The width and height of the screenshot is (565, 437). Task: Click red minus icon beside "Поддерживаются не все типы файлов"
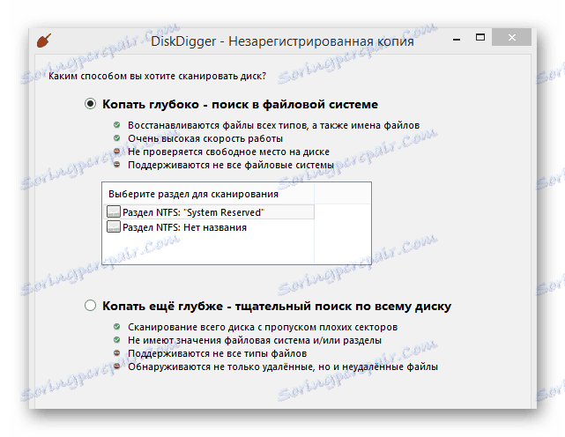click(116, 353)
